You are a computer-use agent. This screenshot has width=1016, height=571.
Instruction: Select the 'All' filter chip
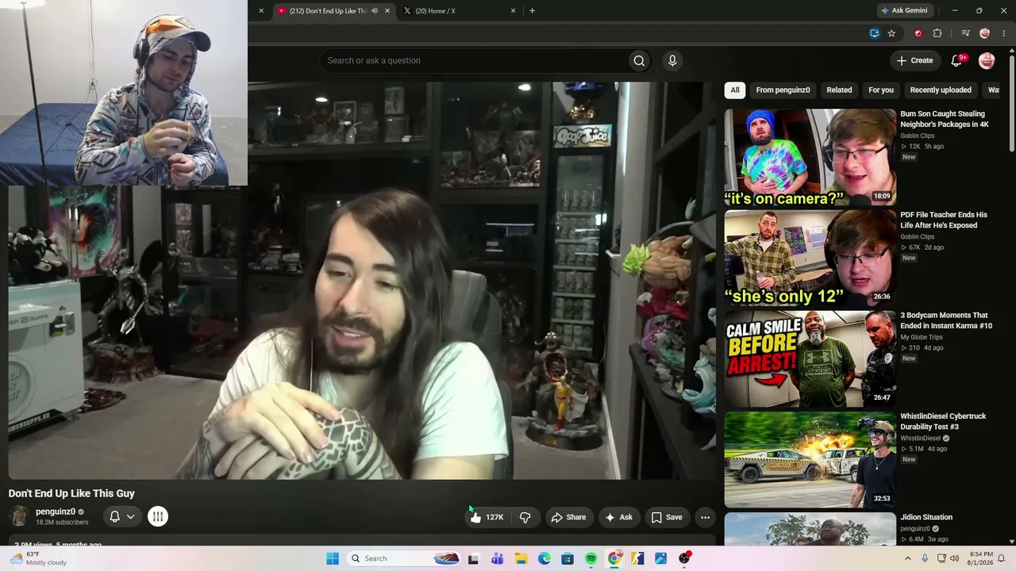coord(735,90)
